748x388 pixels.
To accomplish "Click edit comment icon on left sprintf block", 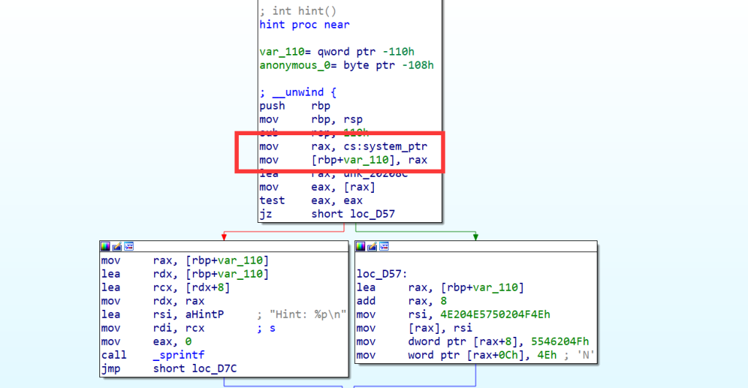I will point(117,246).
